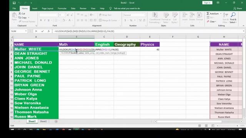The height and width of the screenshot is (138, 246).
Task: Open the Fill menu
Action: tap(210, 18)
